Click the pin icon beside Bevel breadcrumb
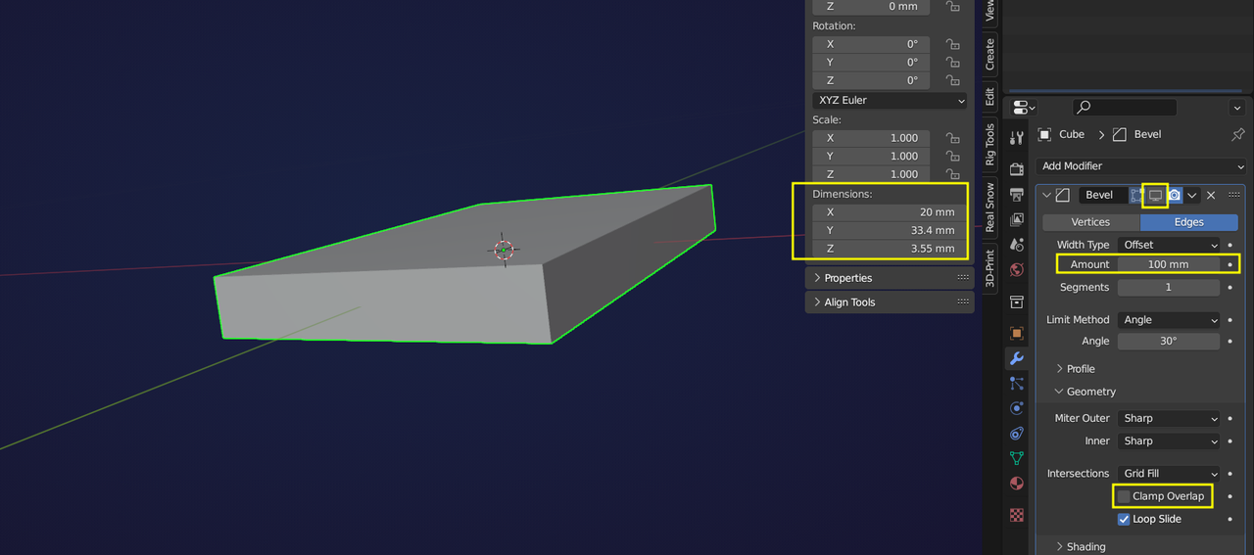This screenshot has height=555, width=1254. (1237, 134)
